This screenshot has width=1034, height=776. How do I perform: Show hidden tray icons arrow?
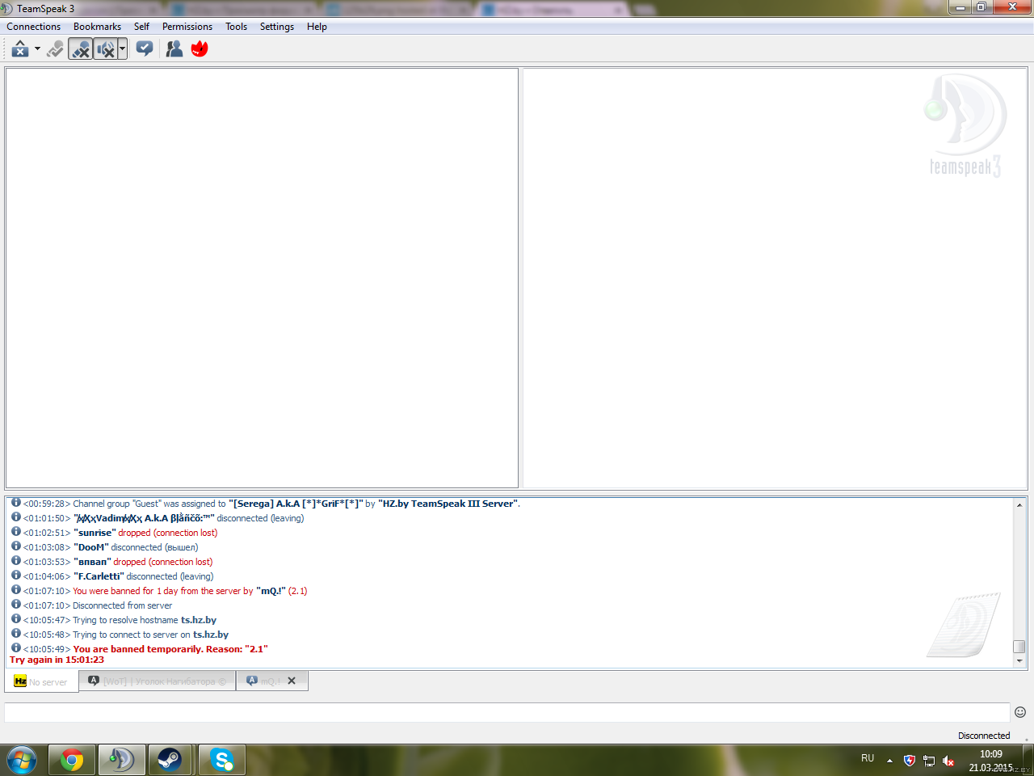tap(889, 760)
